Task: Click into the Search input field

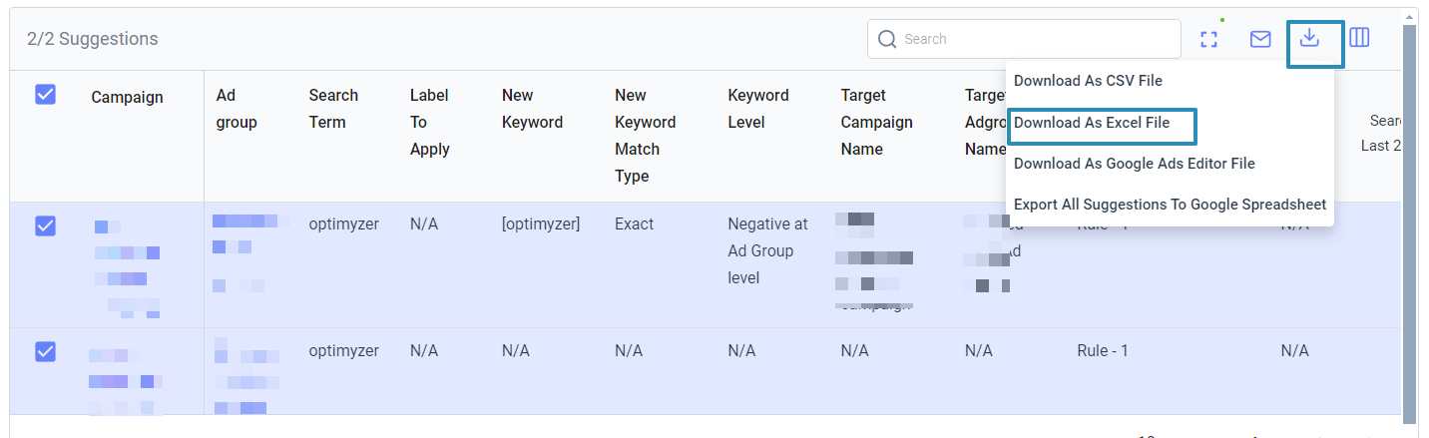Action: pos(1024,39)
